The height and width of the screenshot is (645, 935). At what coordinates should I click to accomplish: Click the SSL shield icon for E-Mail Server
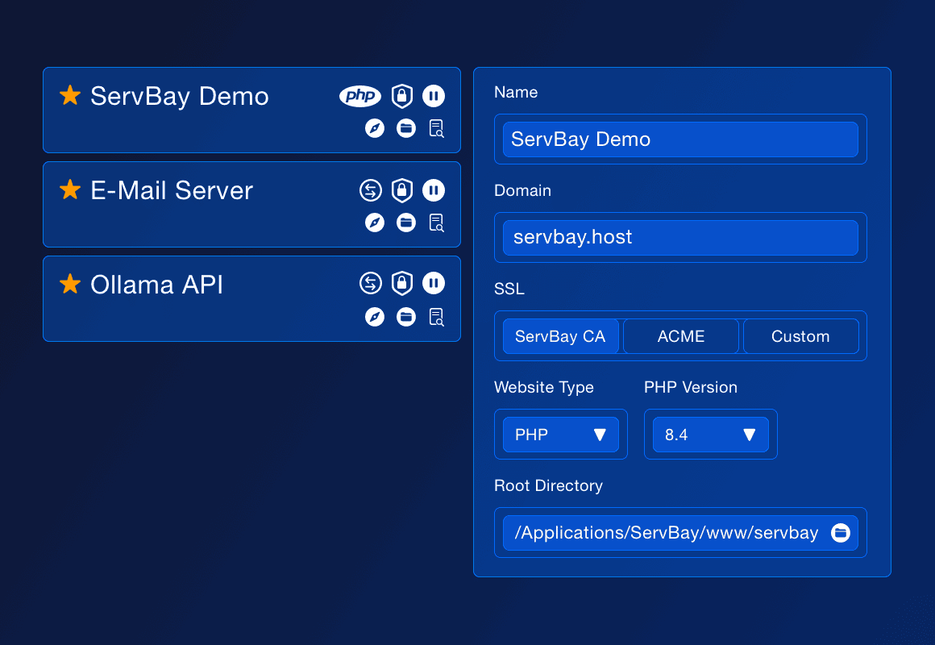tap(402, 190)
